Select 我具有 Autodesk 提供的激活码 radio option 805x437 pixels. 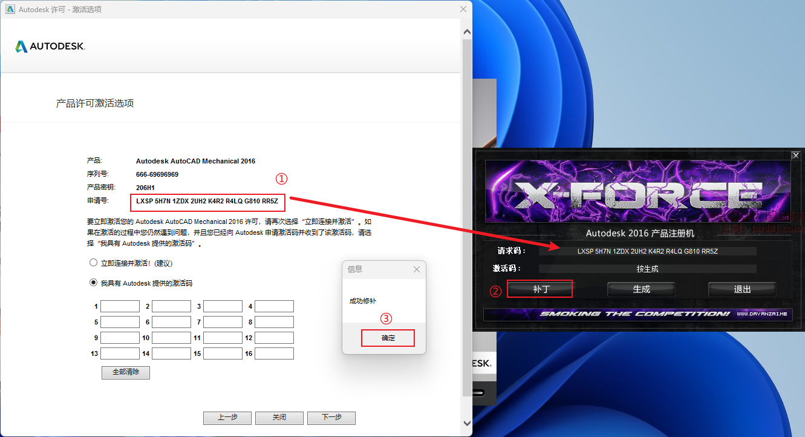tap(93, 283)
